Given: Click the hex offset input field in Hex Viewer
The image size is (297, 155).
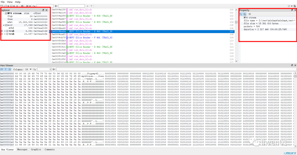Looking at the screenshot, I should click(44, 69).
